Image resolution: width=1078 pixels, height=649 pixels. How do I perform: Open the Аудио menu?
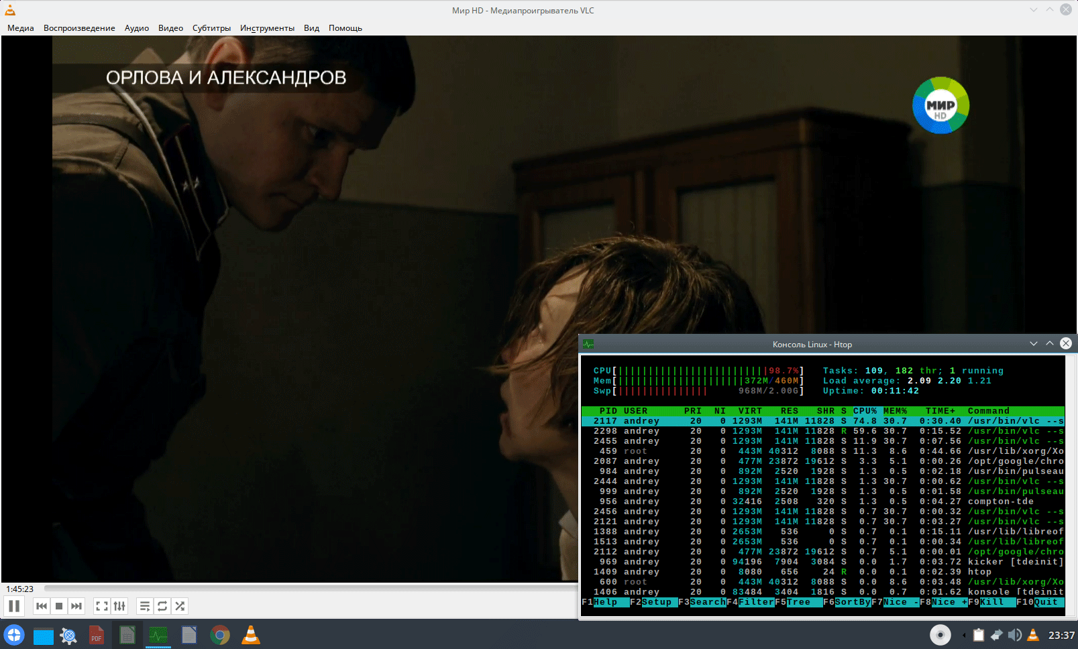click(x=137, y=28)
